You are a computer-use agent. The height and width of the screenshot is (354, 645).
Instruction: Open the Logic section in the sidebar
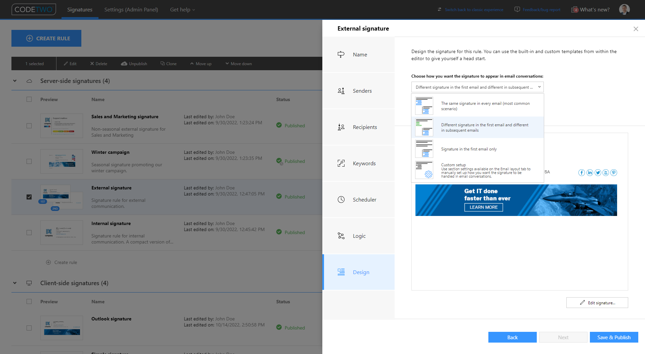pos(359,236)
